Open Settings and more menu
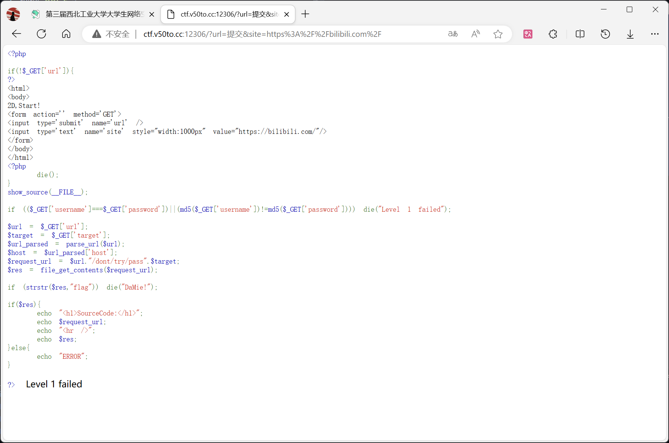This screenshot has height=443, width=669. coord(655,34)
